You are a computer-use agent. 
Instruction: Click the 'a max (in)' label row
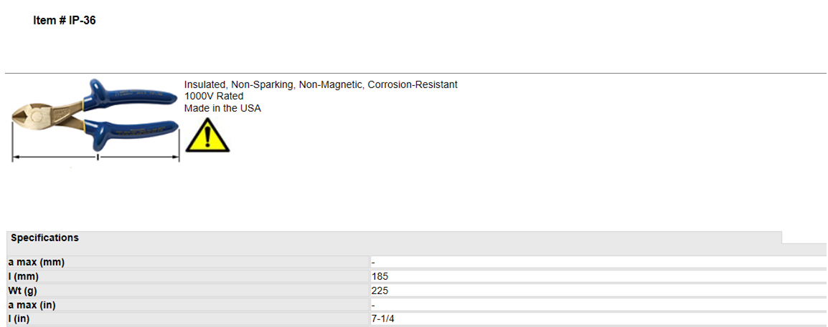coord(189,305)
